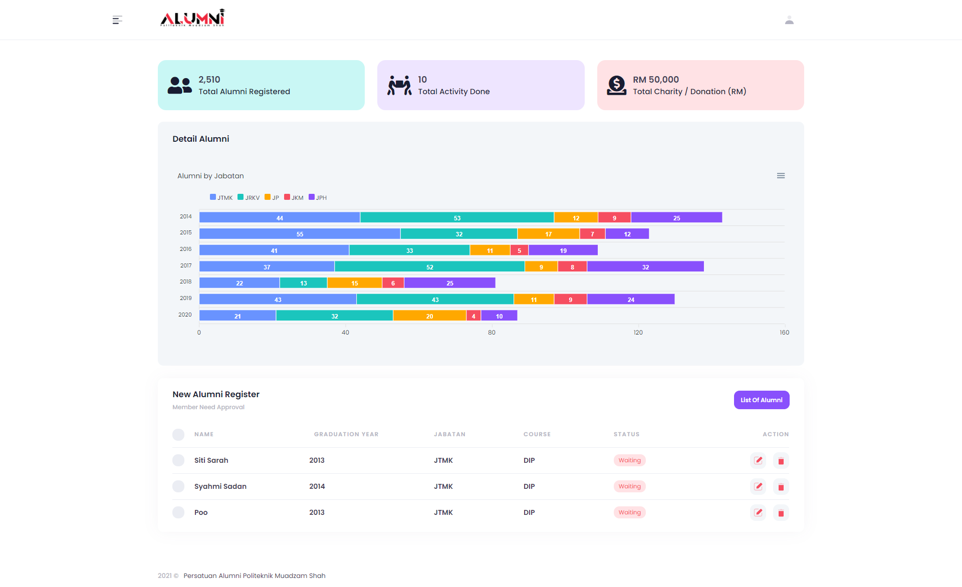The height and width of the screenshot is (587, 962).
Task: Open the hamburger sidebar menu icon
Action: 117,20
